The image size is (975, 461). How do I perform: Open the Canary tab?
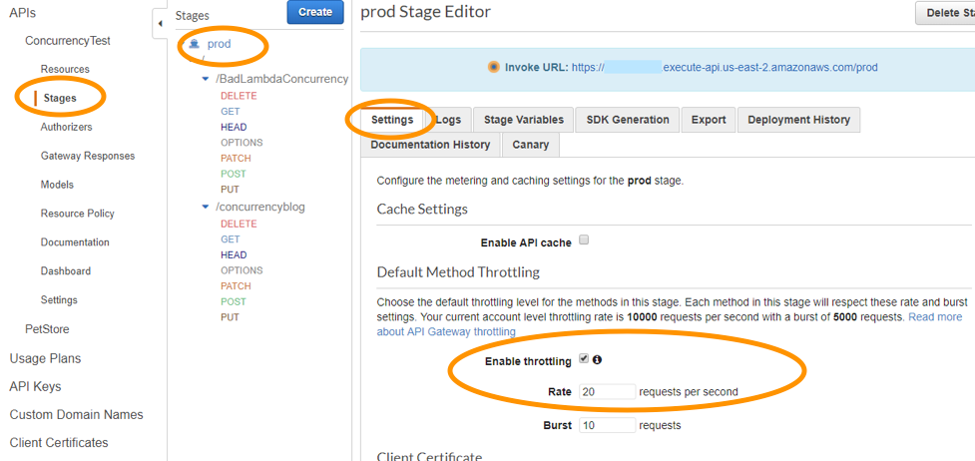click(x=530, y=145)
